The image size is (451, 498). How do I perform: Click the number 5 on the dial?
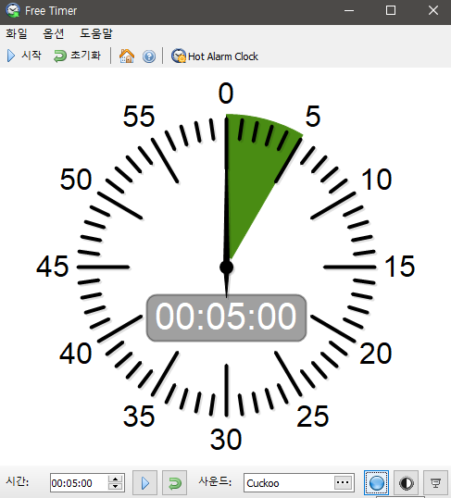(x=313, y=117)
